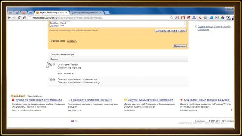Select the Используемые секции tab
Viewport: 242px width, 136px height.
(x=62, y=54)
